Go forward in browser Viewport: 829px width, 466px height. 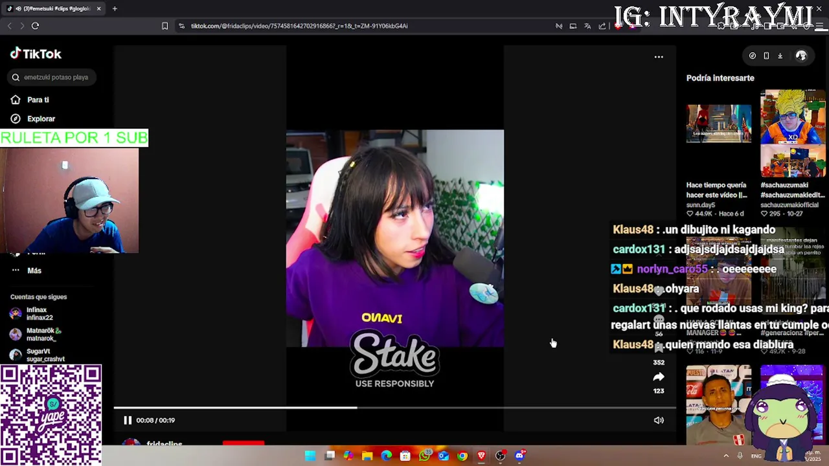tap(22, 26)
